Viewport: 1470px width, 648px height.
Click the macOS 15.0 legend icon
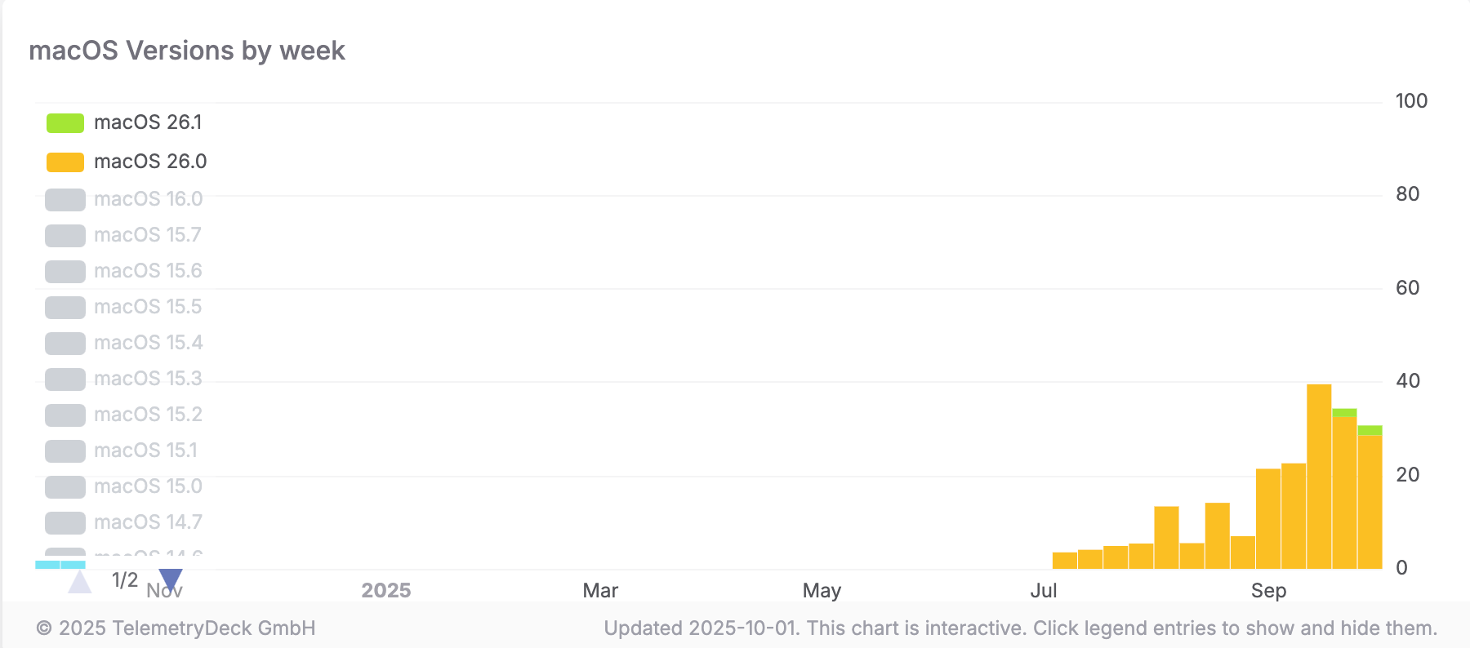65,487
